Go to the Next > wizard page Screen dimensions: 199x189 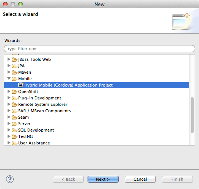tap(103, 179)
